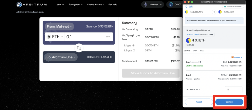Click the '$124.81' amount in Summary
The image size is (252, 110).
tap(175, 29)
